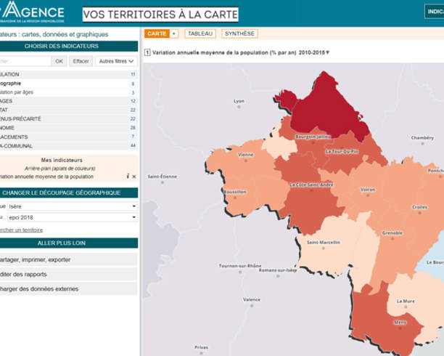
Task: Open the CARTE tab
Action: click(x=157, y=33)
